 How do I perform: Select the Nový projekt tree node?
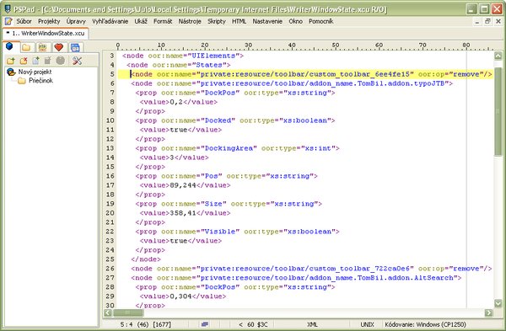pyautogui.click(x=35, y=72)
